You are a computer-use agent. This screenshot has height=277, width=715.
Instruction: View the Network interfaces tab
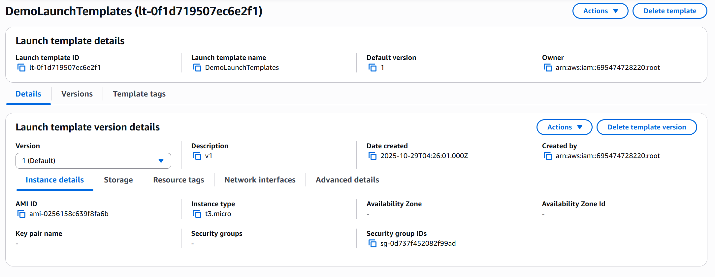tap(260, 180)
